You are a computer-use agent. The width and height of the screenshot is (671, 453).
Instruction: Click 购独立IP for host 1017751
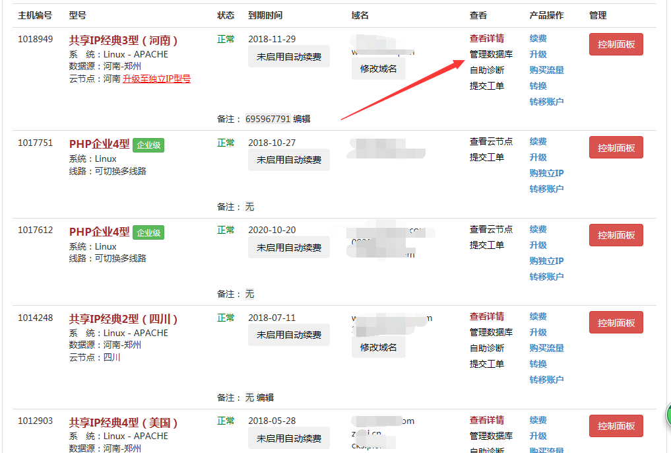pos(546,174)
